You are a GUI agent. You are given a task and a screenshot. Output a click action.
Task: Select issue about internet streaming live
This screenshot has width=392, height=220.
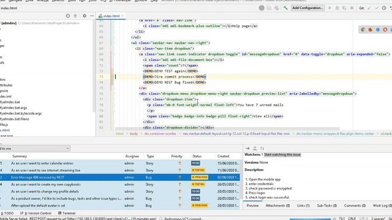[120, 170]
